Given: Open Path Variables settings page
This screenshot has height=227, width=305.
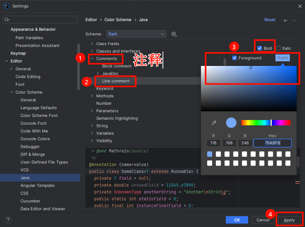Looking at the screenshot, I should [x=29, y=38].
